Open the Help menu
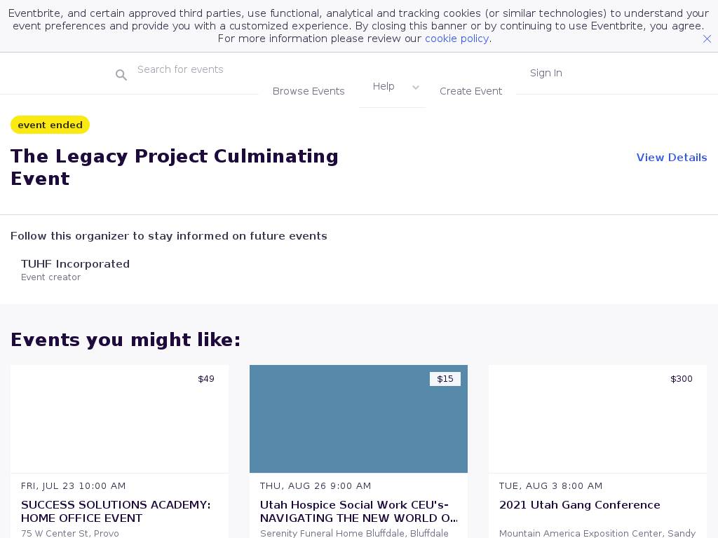Screen dimensions: 718x538 coord(384,86)
